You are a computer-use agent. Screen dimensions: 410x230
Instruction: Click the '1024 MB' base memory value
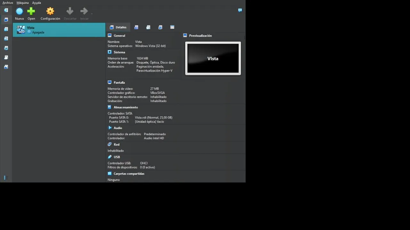(142, 58)
